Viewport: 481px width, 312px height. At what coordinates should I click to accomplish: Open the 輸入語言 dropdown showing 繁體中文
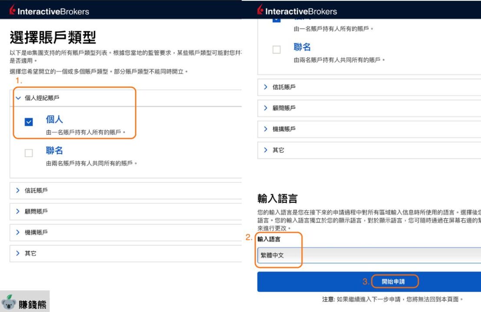tap(369, 255)
